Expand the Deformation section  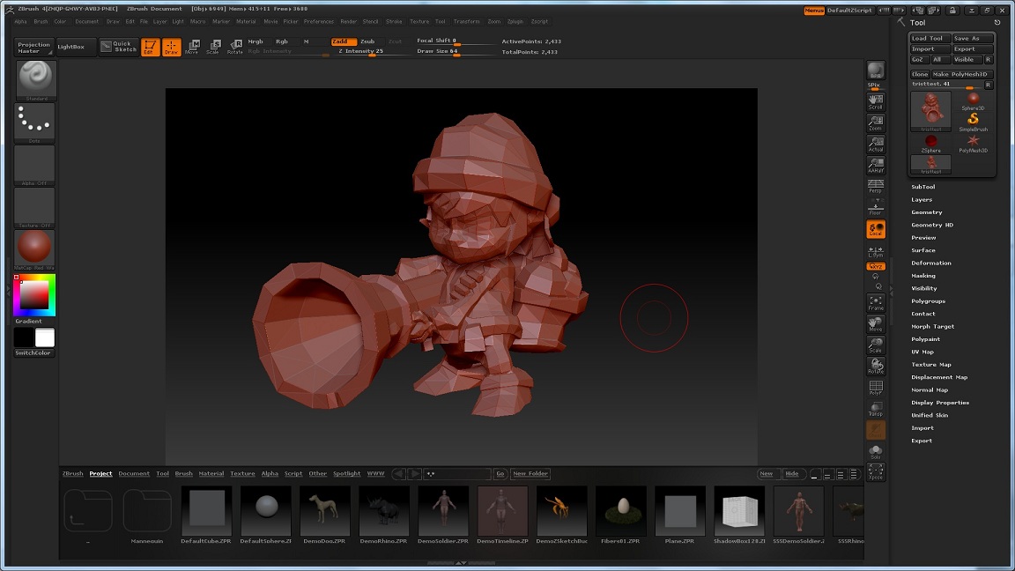pos(930,263)
